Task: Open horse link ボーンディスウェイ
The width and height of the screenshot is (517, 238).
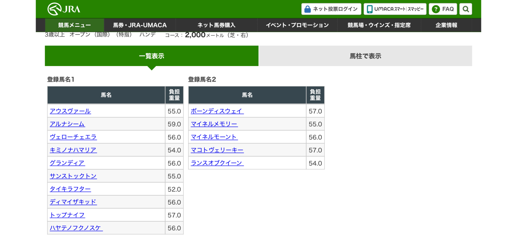Action: pyautogui.click(x=217, y=111)
